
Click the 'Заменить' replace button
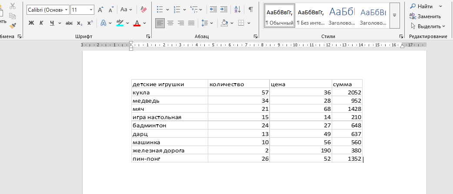425,16
